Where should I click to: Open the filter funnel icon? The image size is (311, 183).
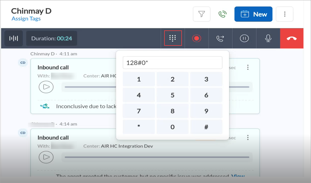pyautogui.click(x=202, y=14)
